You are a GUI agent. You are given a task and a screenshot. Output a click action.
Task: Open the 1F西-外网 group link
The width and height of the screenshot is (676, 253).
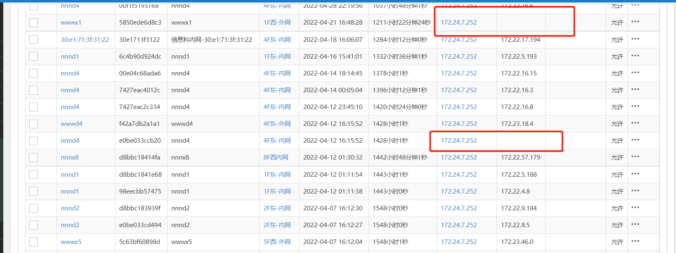[x=277, y=23]
